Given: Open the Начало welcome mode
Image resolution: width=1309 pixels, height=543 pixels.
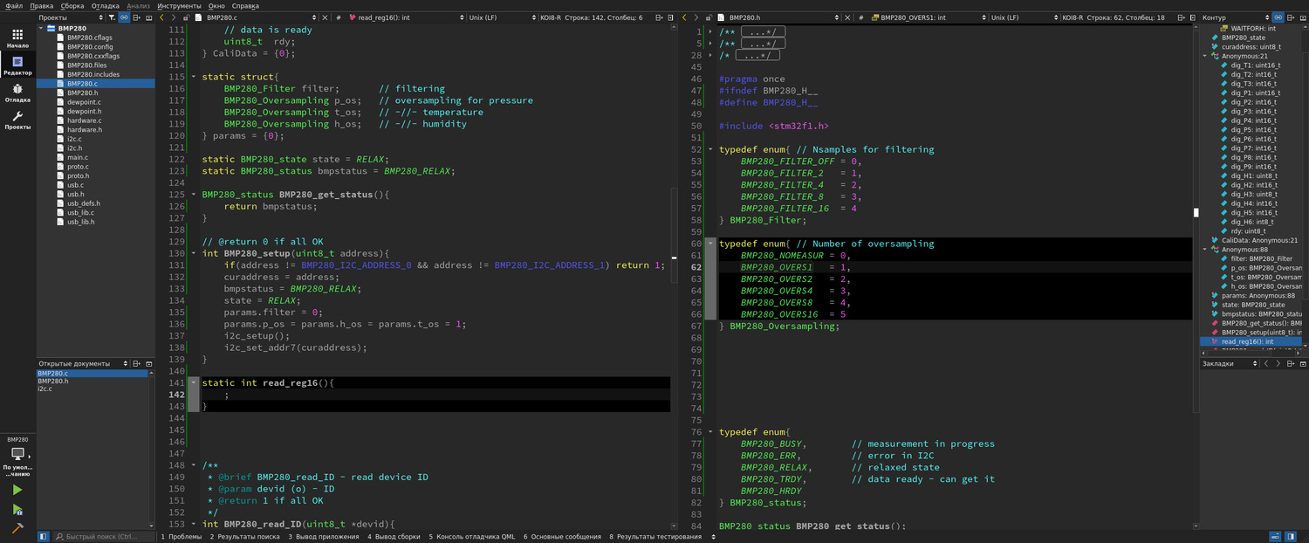Looking at the screenshot, I should (17, 38).
